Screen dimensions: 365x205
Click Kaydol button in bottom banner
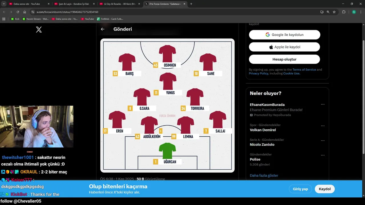tap(325, 189)
